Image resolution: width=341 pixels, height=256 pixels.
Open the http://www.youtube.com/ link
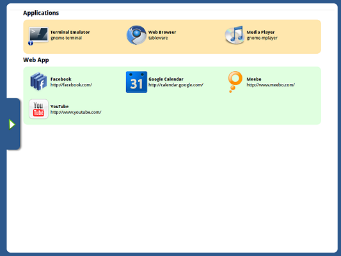pos(76,112)
